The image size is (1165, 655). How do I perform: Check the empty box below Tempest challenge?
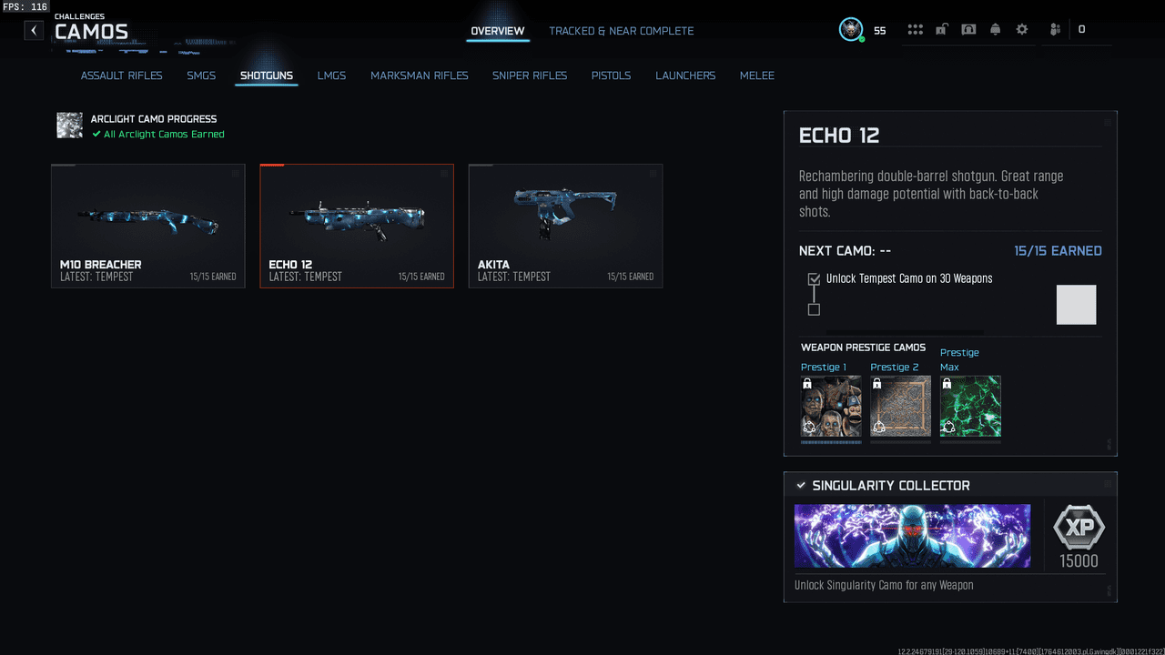[814, 309]
